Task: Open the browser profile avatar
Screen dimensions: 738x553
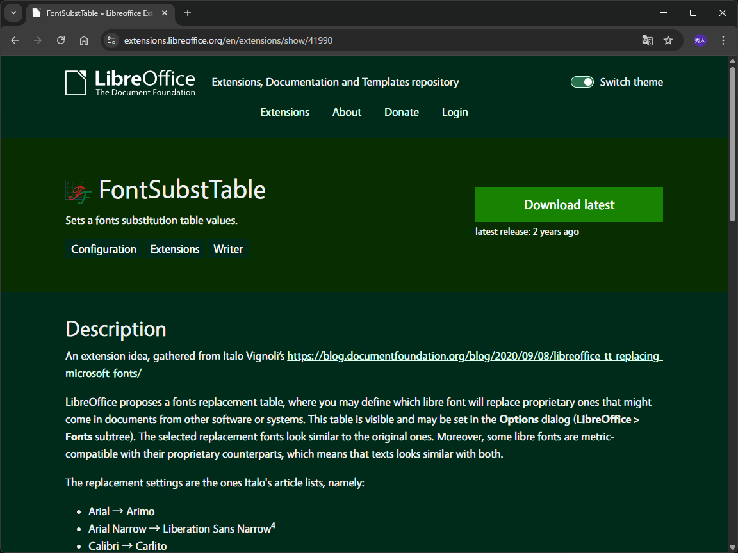Action: [x=700, y=40]
